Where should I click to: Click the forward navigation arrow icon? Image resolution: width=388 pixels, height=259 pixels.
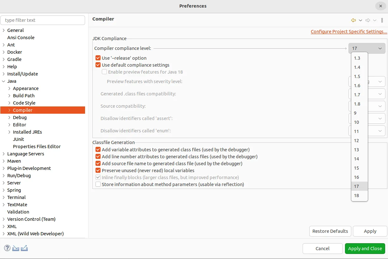[367, 20]
